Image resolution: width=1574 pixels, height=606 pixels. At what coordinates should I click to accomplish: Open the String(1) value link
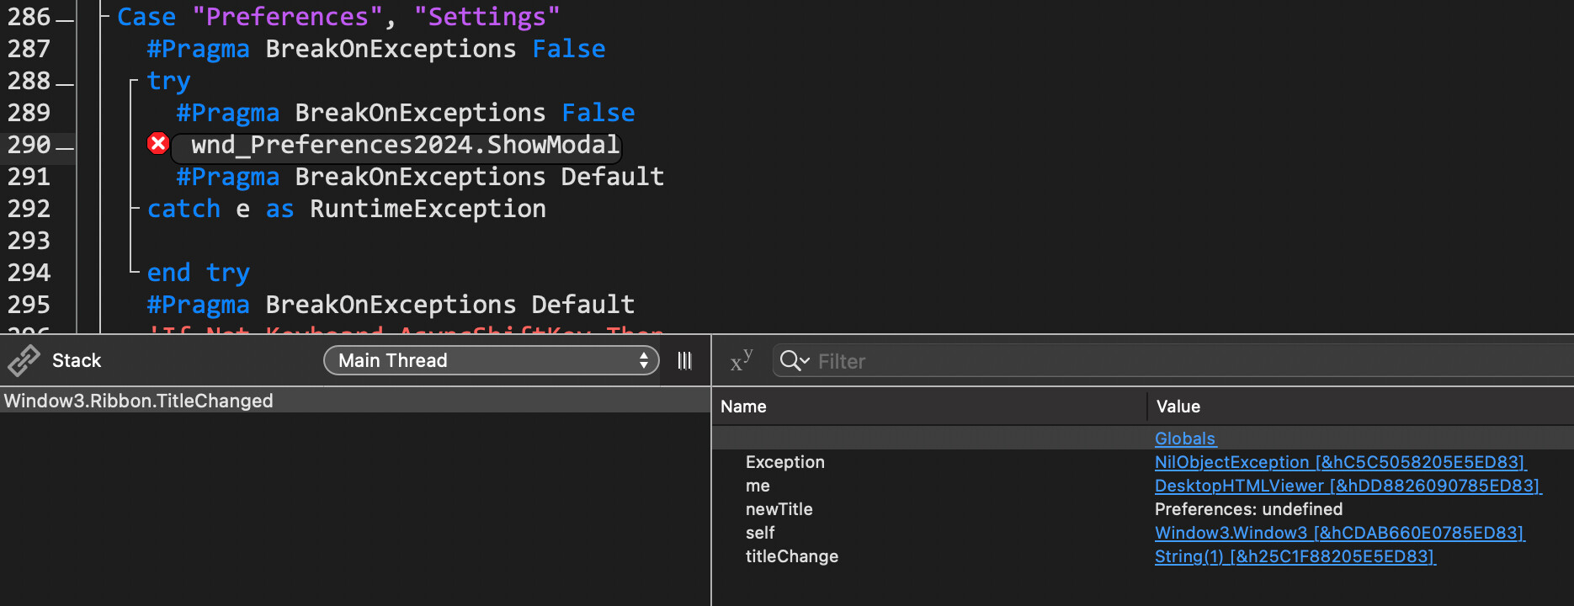[x=1294, y=556]
